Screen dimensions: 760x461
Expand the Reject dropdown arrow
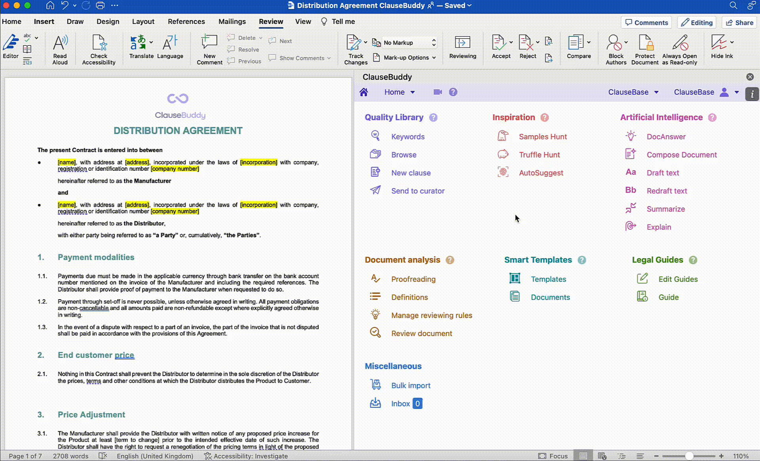pyautogui.click(x=538, y=42)
